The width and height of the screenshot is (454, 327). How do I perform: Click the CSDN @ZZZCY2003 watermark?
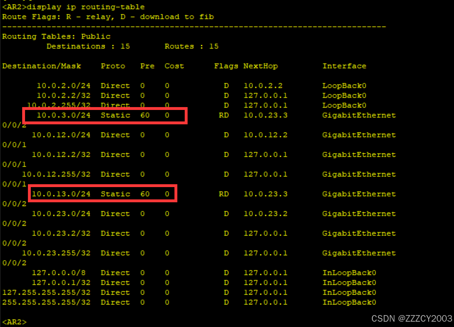coord(411,318)
